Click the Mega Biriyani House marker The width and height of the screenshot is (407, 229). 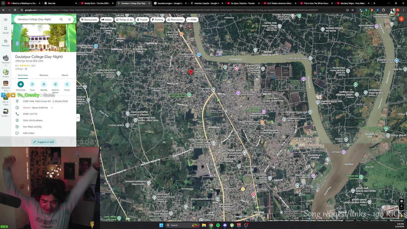pos(262,122)
